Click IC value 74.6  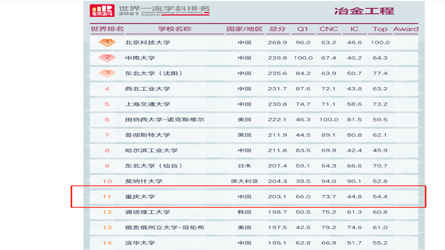(354, 228)
